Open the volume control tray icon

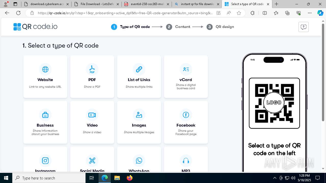pyautogui.click(x=293, y=178)
